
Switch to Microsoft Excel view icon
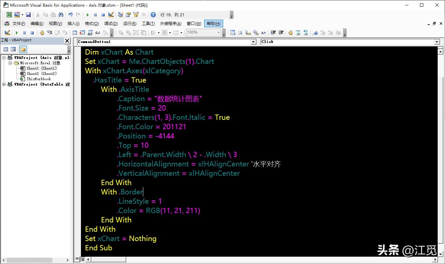pos(9,15)
